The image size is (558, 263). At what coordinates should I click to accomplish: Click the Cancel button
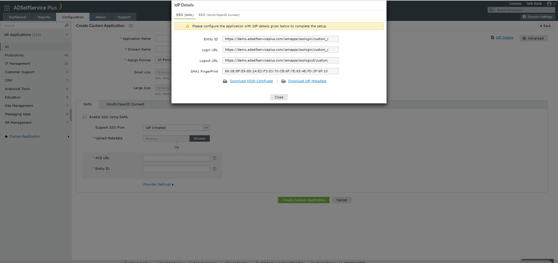(x=342, y=200)
